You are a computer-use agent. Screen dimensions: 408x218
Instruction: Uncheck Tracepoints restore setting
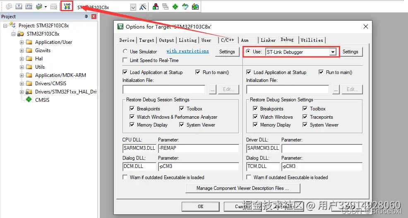click(305, 117)
